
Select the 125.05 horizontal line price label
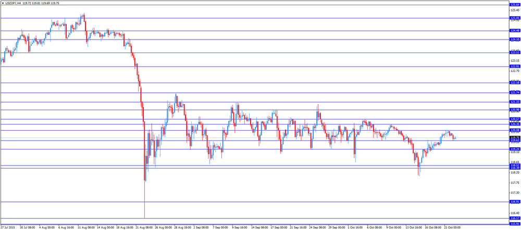[515, 18]
